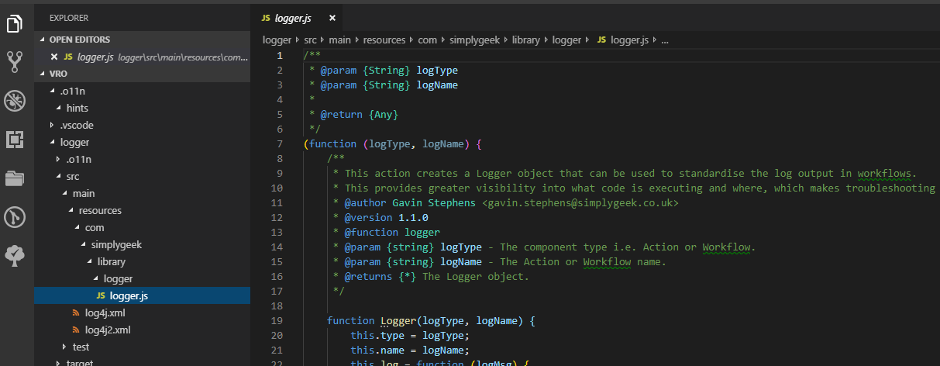Open the folder-shaped activity bar icon

pyautogui.click(x=15, y=178)
